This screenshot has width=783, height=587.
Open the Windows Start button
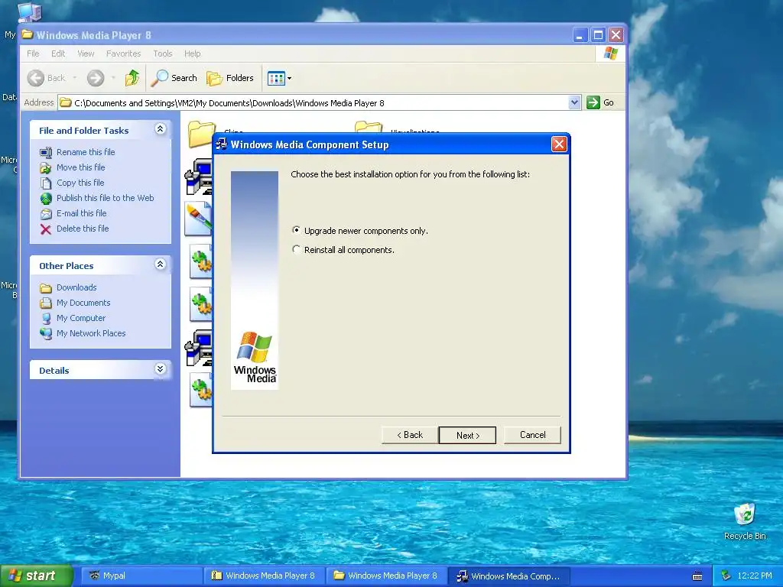pos(35,576)
